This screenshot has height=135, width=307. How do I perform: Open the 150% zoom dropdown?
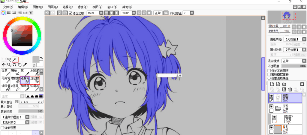point(101,13)
